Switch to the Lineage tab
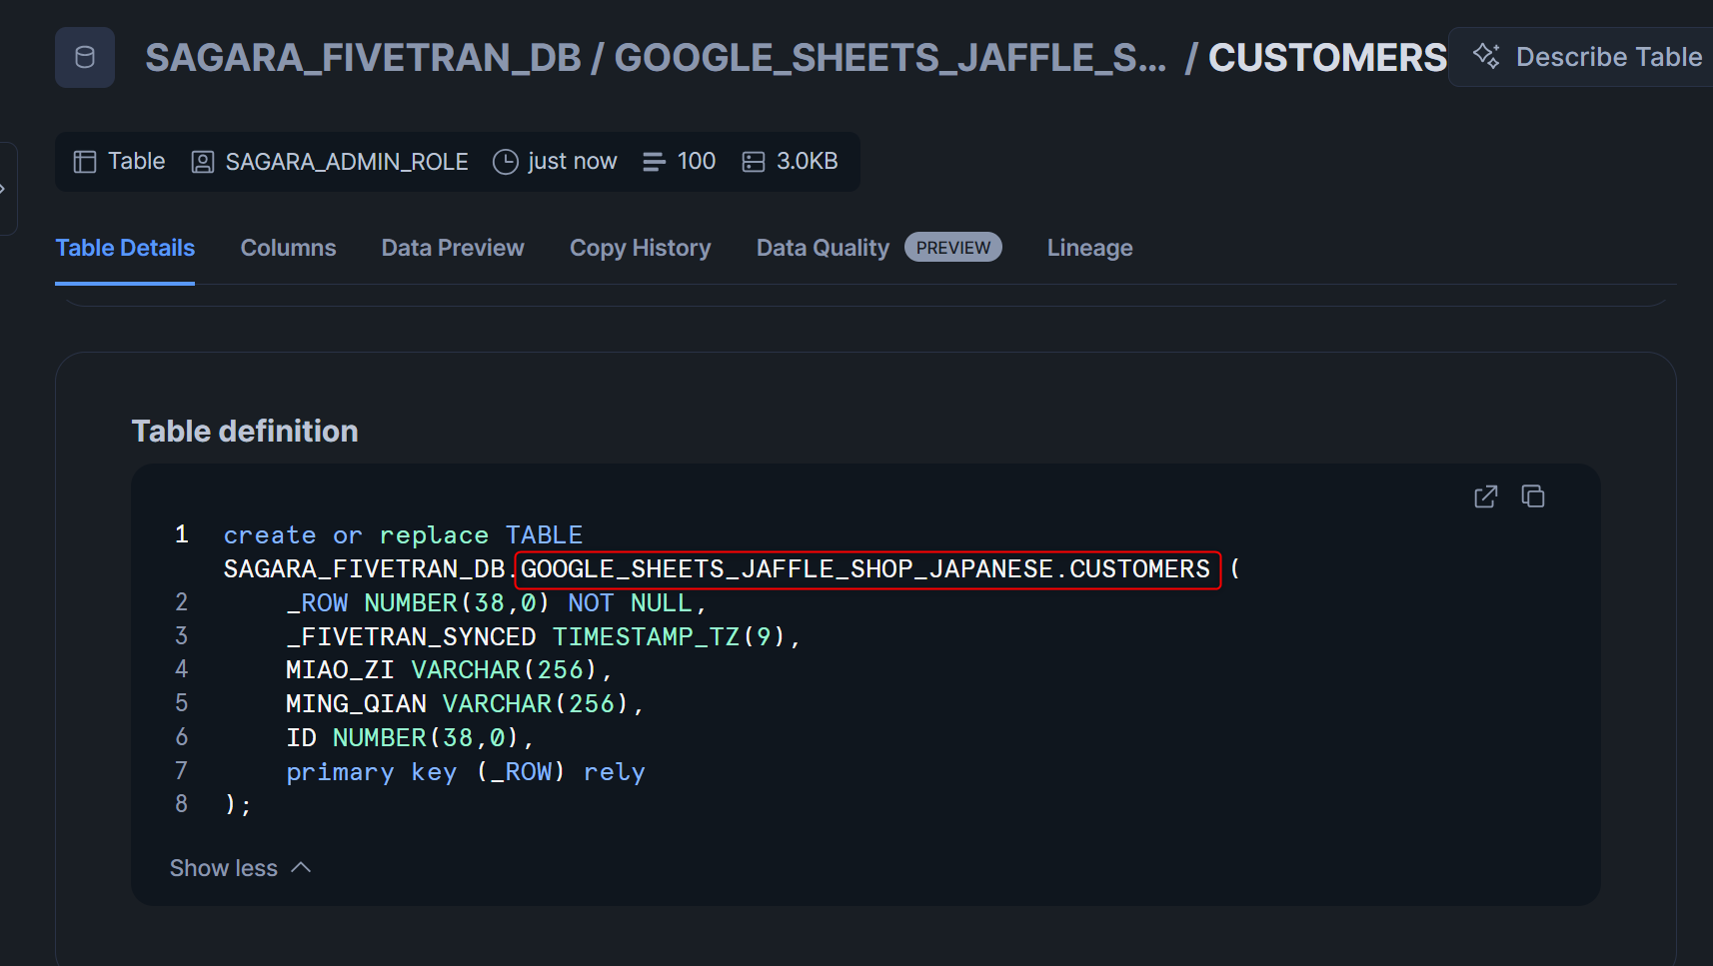Viewport: 1713px width, 966px height. click(1089, 248)
